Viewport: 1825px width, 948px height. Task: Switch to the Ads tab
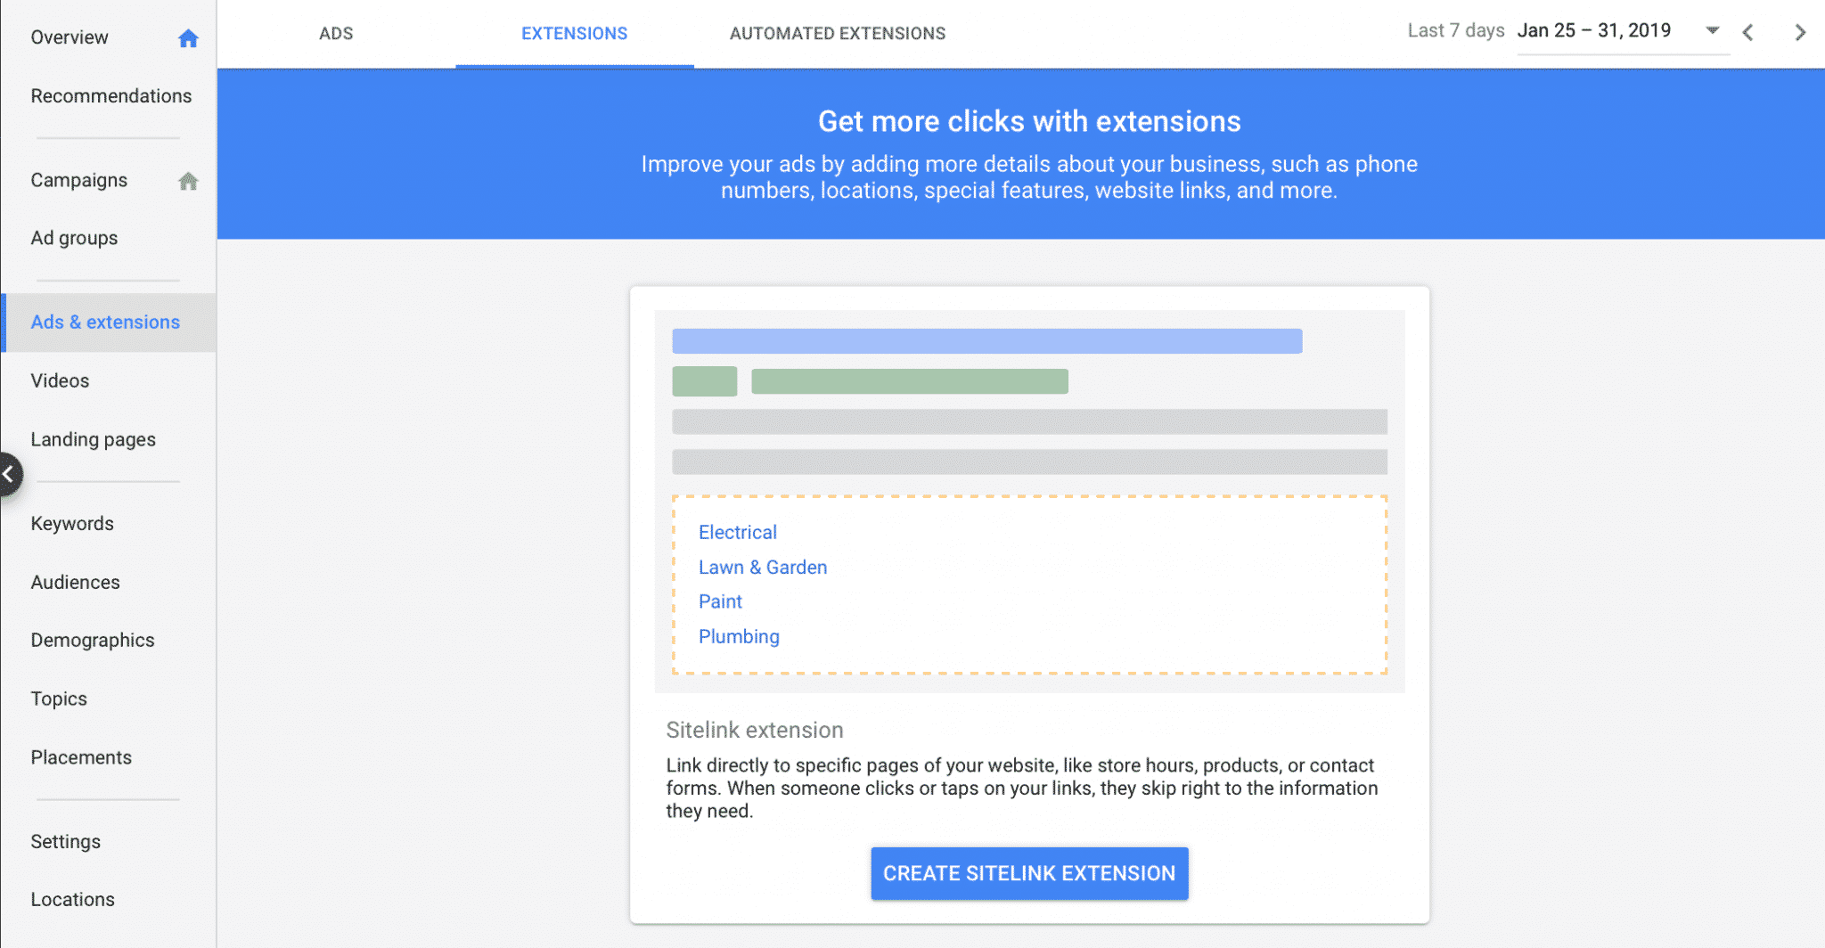click(x=336, y=33)
